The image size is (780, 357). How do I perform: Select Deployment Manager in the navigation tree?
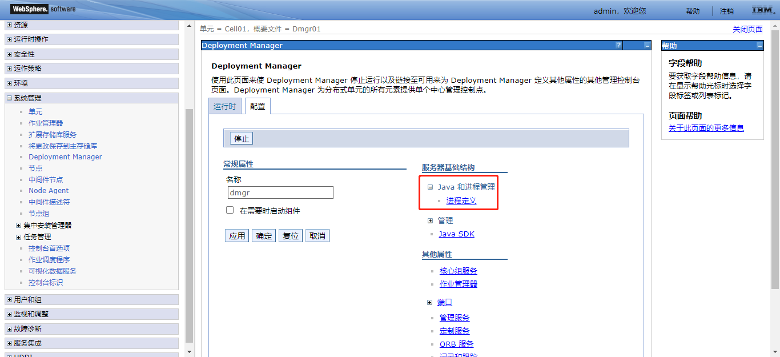click(x=65, y=157)
